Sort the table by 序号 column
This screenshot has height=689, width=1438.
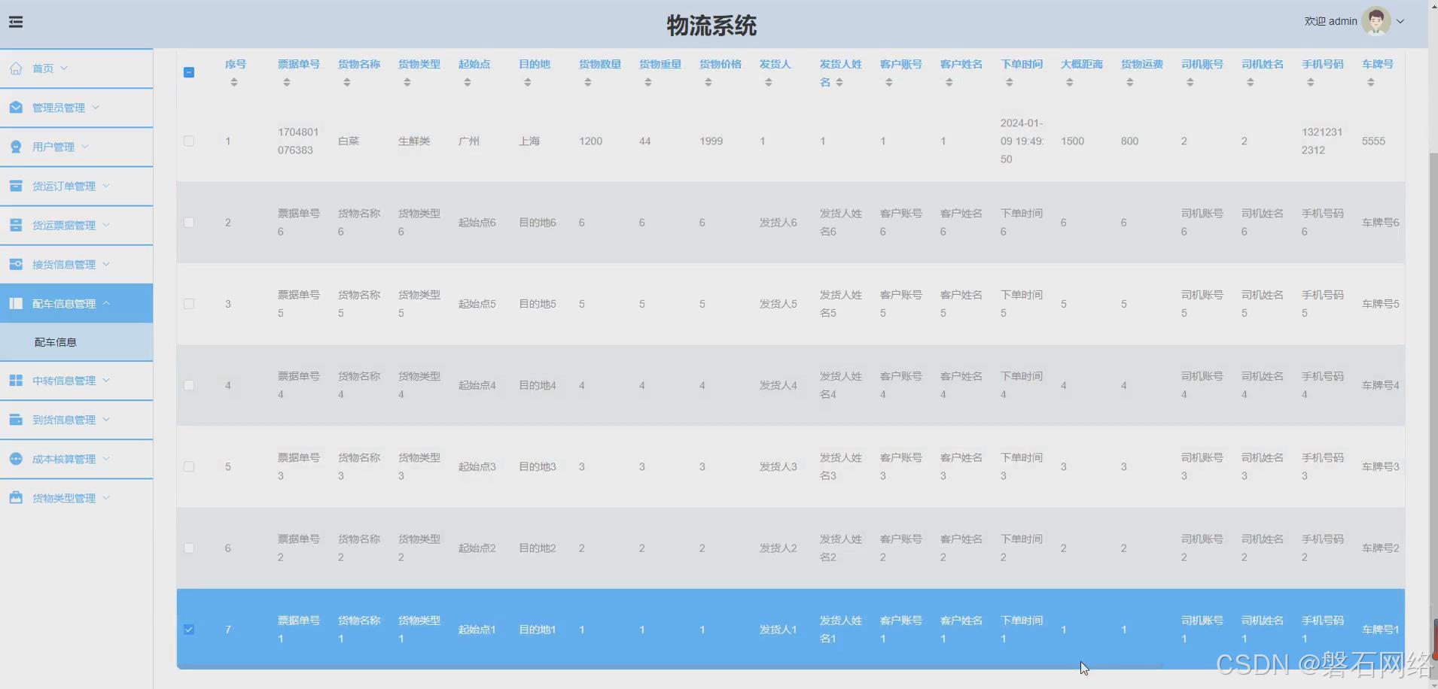point(234,82)
